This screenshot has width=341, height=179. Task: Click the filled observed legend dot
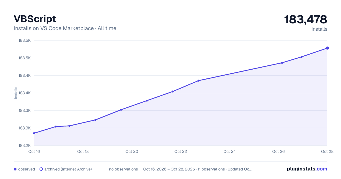point(15,169)
